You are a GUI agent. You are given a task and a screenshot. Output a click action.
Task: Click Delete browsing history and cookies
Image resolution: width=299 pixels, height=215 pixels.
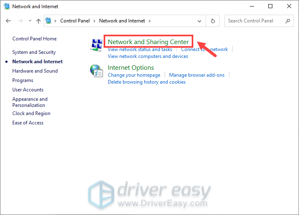tap(147, 82)
